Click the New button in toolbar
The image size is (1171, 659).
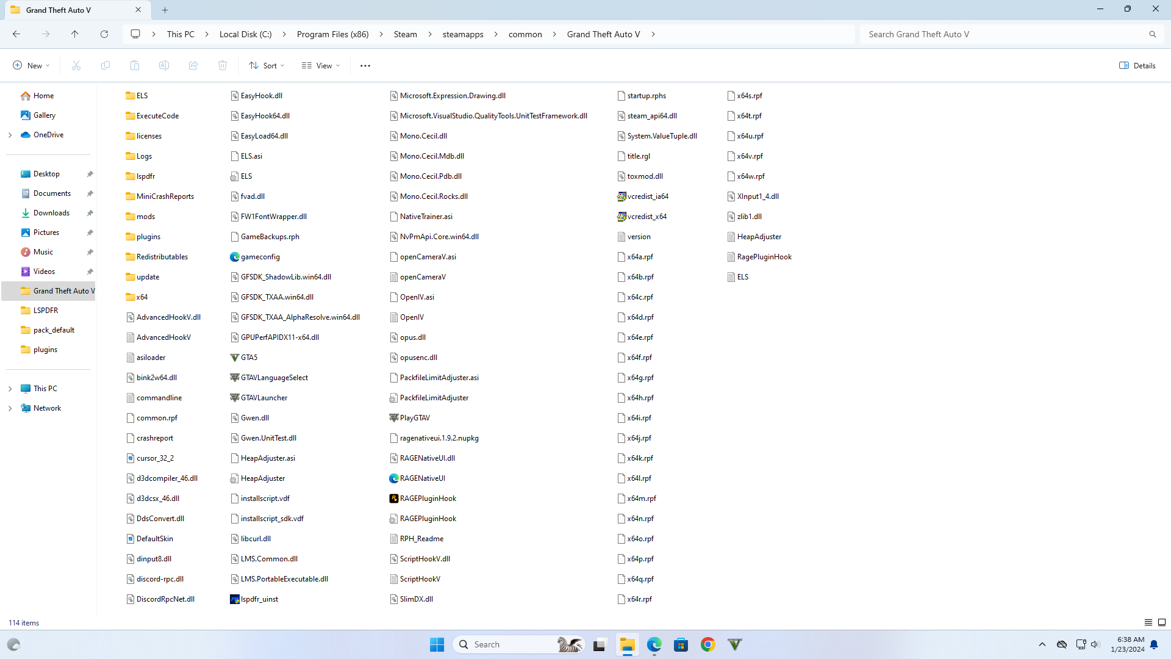32,65
